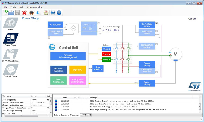The width and height of the screenshot is (204, 122).
Task: Click the ST life.augmented logo
Action: tap(194, 86)
